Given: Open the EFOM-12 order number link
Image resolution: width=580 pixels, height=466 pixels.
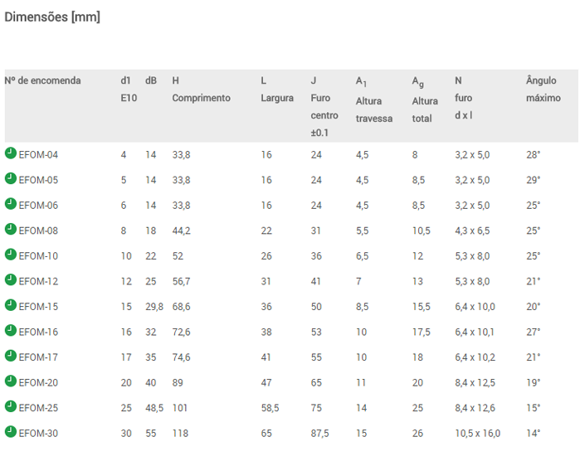Looking at the screenshot, I should click(38, 282).
